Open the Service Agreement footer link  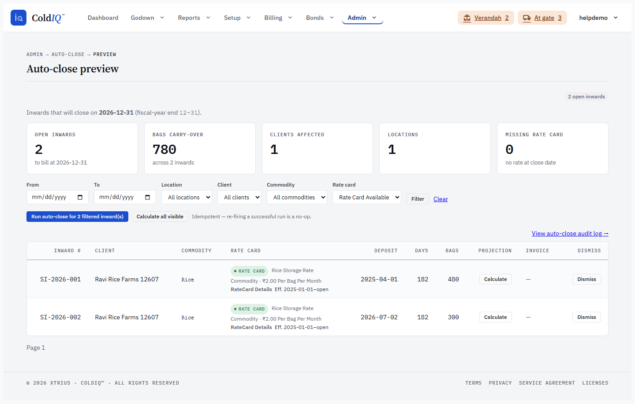[x=547, y=383]
